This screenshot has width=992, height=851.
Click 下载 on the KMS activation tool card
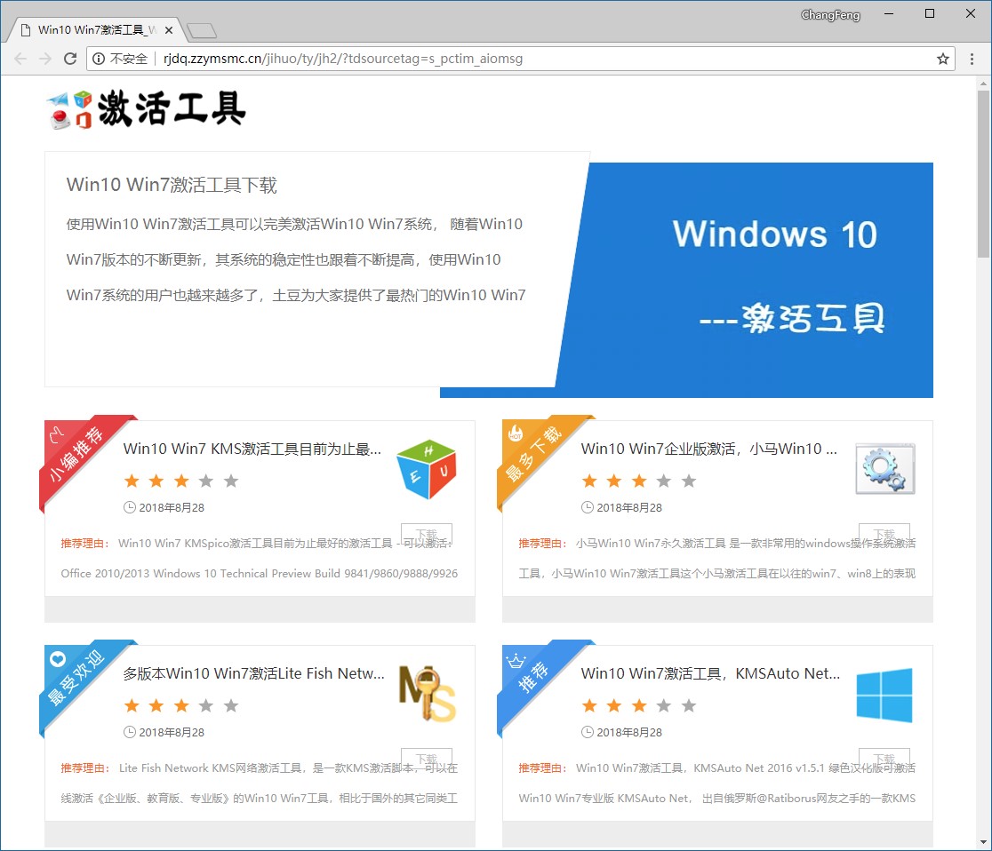click(427, 535)
